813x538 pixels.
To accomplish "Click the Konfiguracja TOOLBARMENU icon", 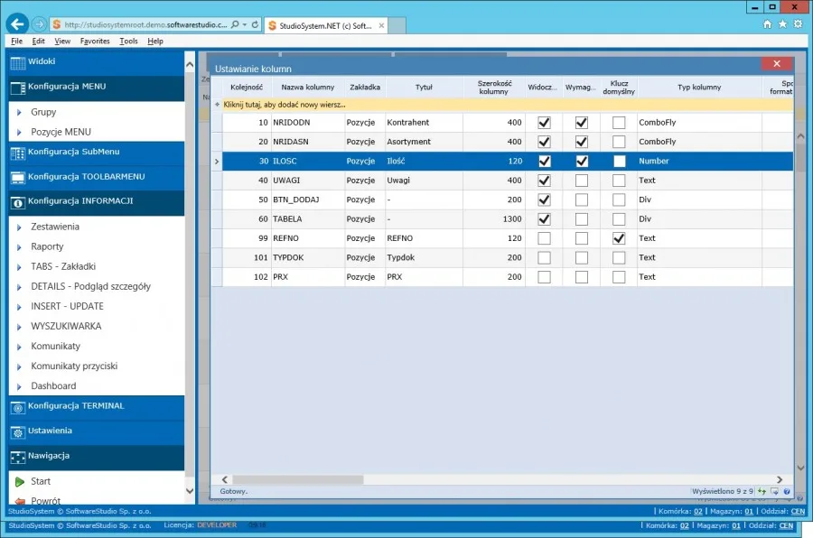I will pos(18,178).
